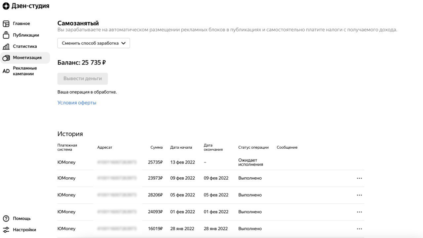Select the 23973₽ amount cell
This screenshot has width=423, height=238.
coord(155,178)
